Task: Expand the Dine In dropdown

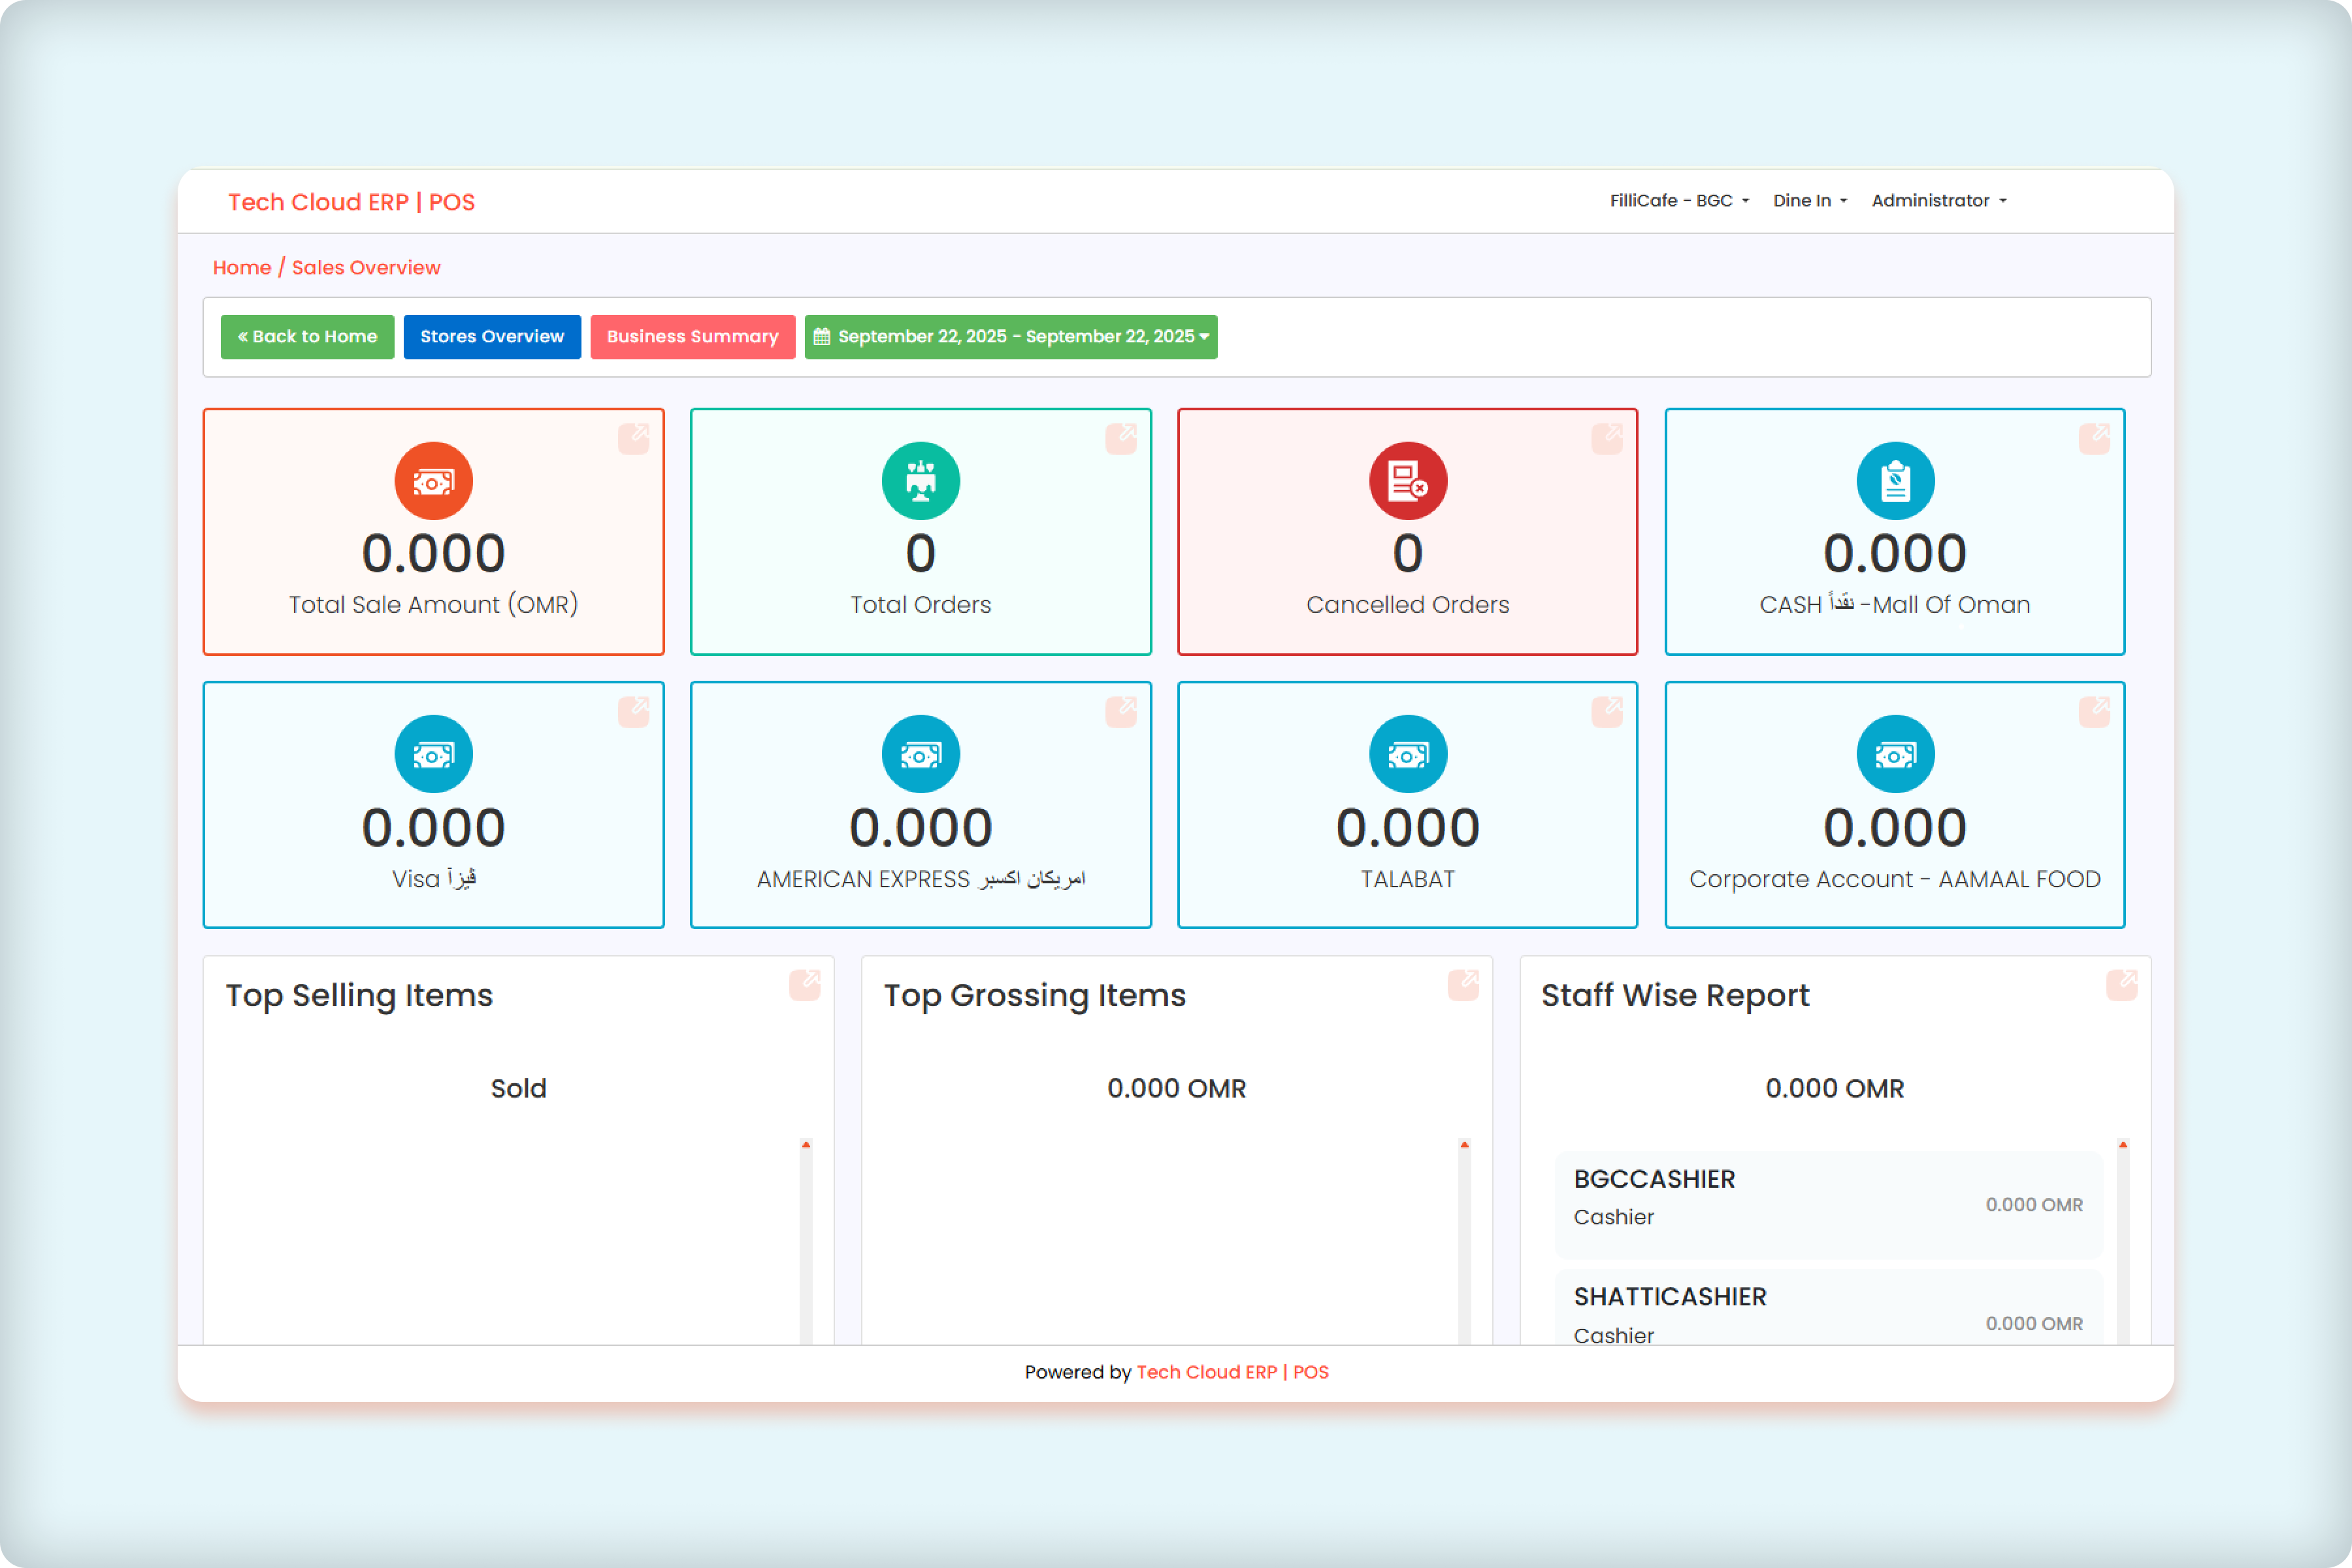Action: point(1809,201)
